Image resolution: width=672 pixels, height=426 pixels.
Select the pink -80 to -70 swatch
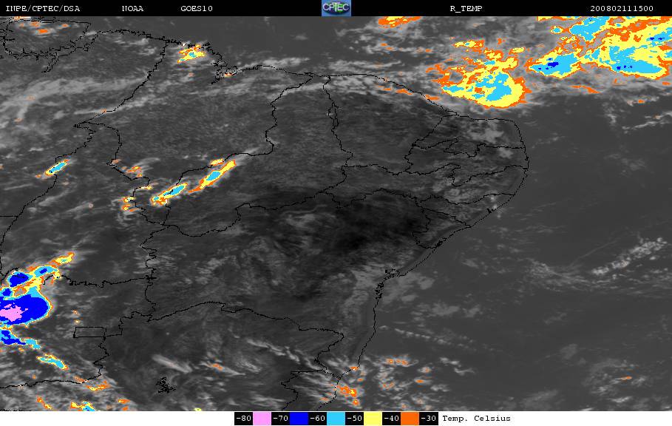click(x=262, y=419)
